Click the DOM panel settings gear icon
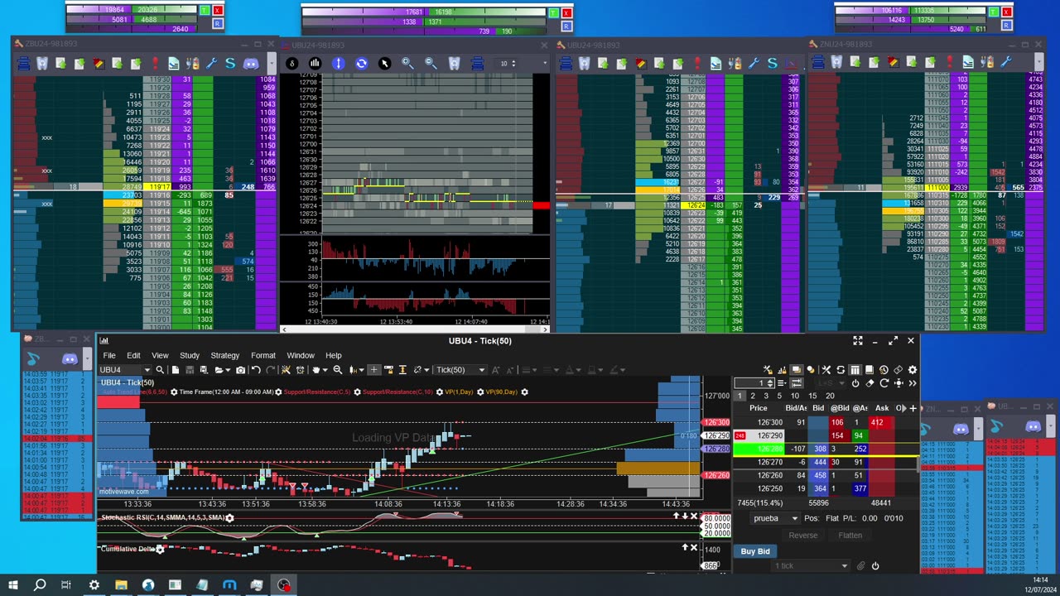This screenshot has width=1060, height=596. [913, 370]
